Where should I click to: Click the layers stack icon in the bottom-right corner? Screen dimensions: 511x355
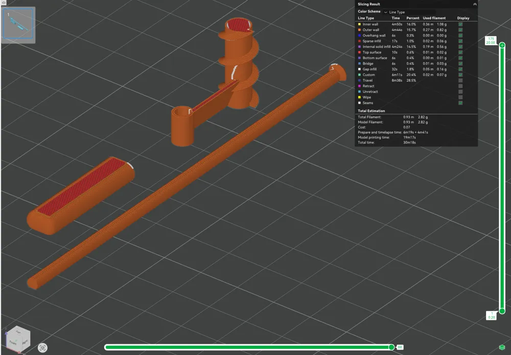pos(502,347)
